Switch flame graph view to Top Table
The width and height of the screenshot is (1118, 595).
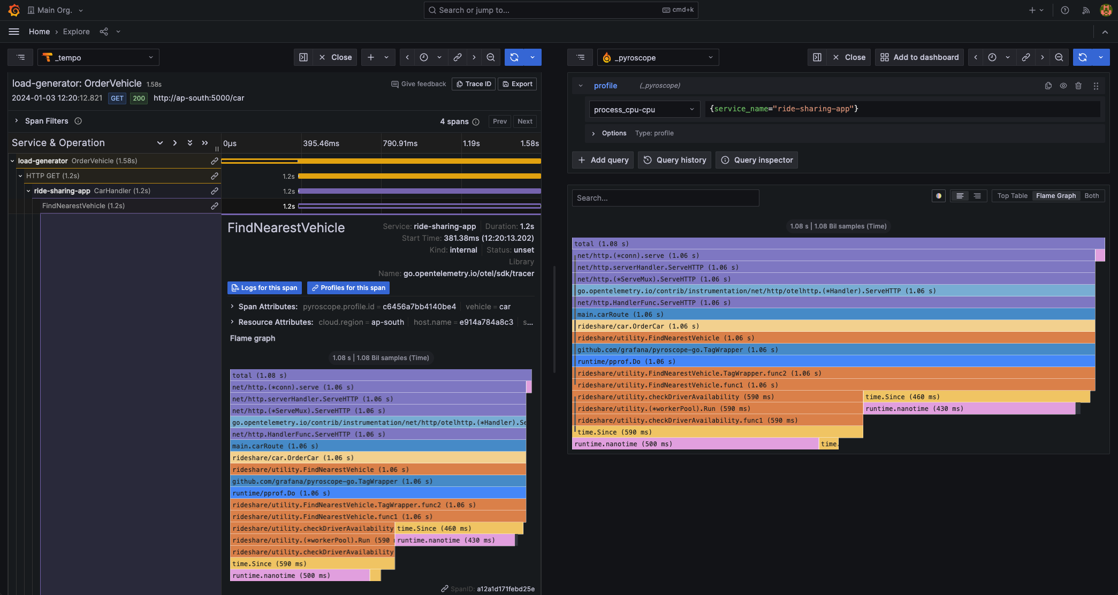coord(1011,195)
